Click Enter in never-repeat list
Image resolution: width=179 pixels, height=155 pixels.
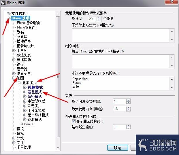point(76,86)
